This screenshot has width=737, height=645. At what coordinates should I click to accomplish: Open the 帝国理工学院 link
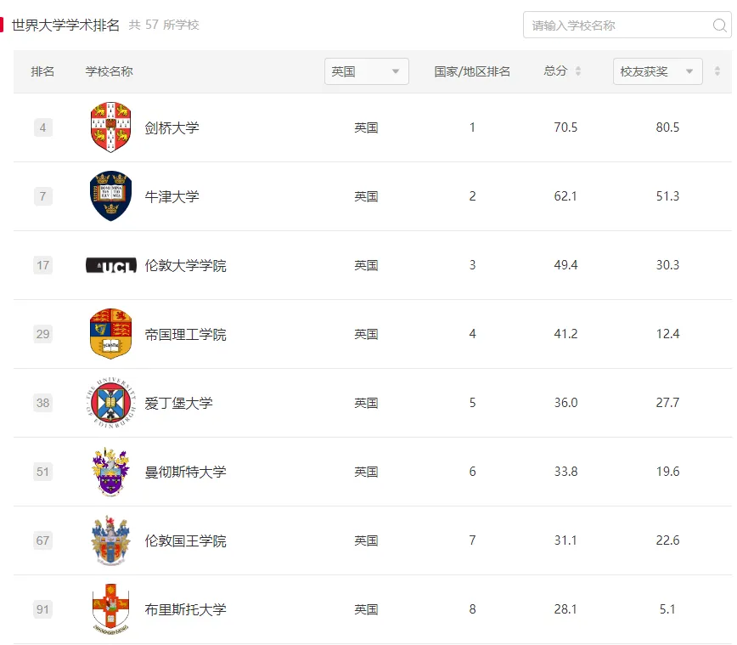click(x=186, y=334)
